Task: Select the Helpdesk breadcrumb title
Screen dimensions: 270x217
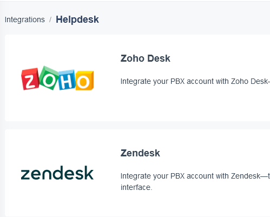Action: pos(77,19)
